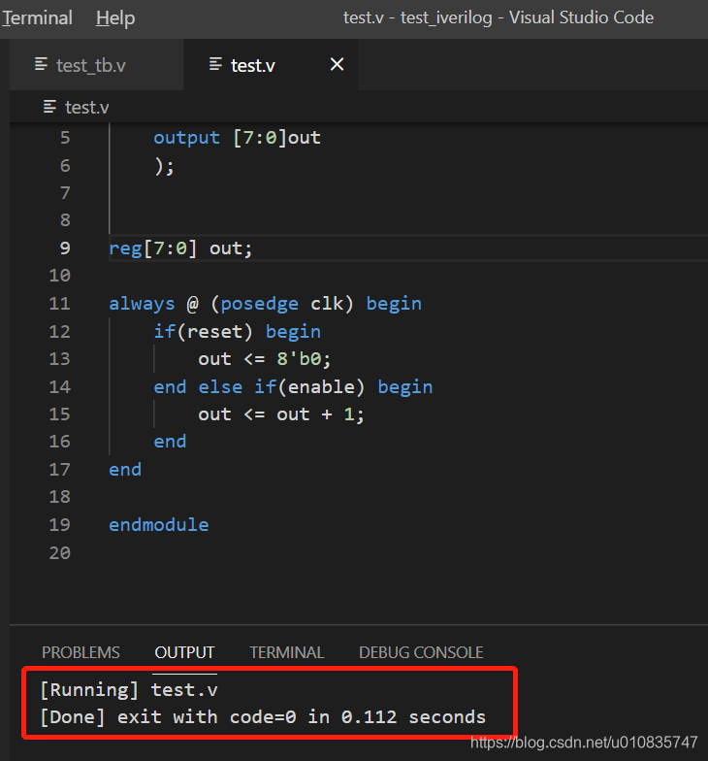Click the test.v breadcrumb file icon
This screenshot has width=708, height=761.
click(49, 107)
